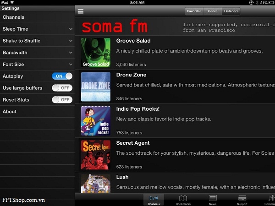Tap the rotation lock status icon
This screenshot has height=206, width=275.
coord(251,3)
